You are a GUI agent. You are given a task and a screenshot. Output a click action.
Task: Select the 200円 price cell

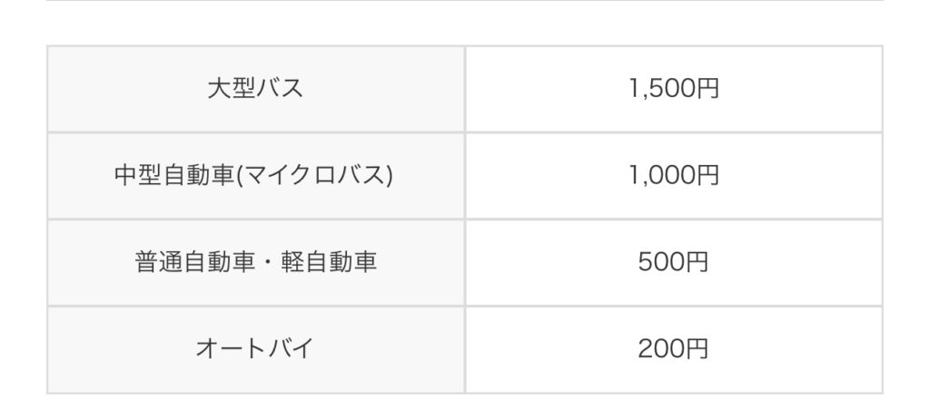pyautogui.click(x=674, y=349)
